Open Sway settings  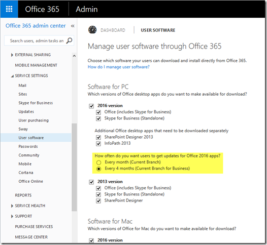pos(23,129)
